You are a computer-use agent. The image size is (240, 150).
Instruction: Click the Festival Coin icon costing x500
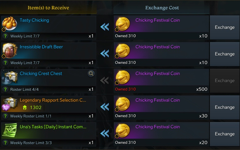(122, 77)
